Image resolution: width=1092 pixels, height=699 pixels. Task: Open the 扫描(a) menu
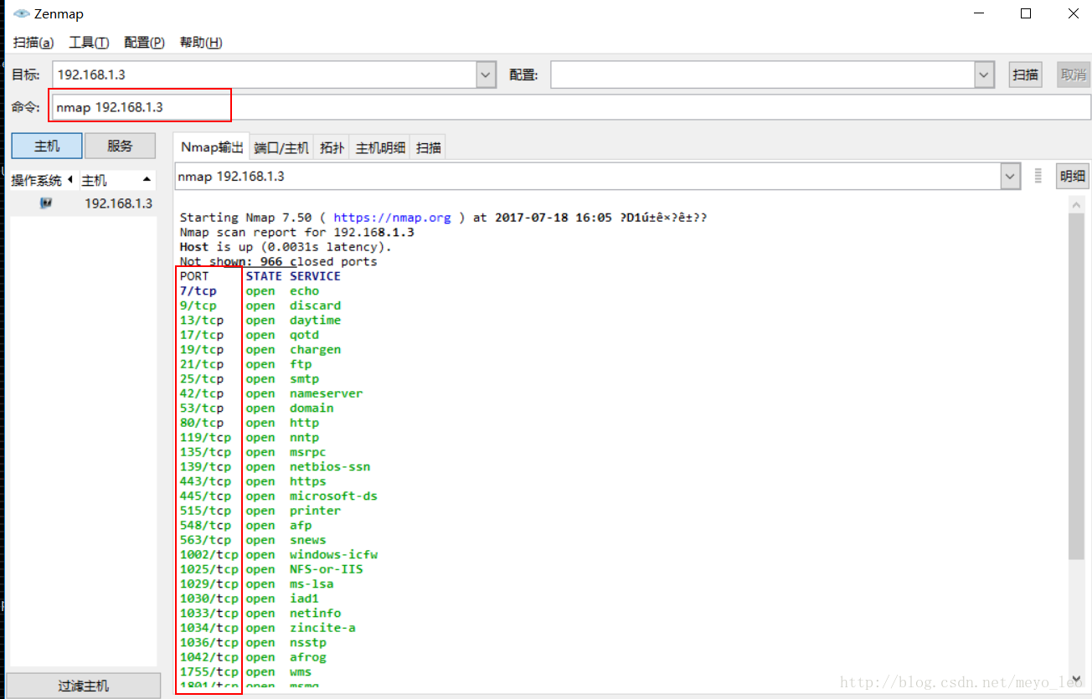[x=33, y=42]
